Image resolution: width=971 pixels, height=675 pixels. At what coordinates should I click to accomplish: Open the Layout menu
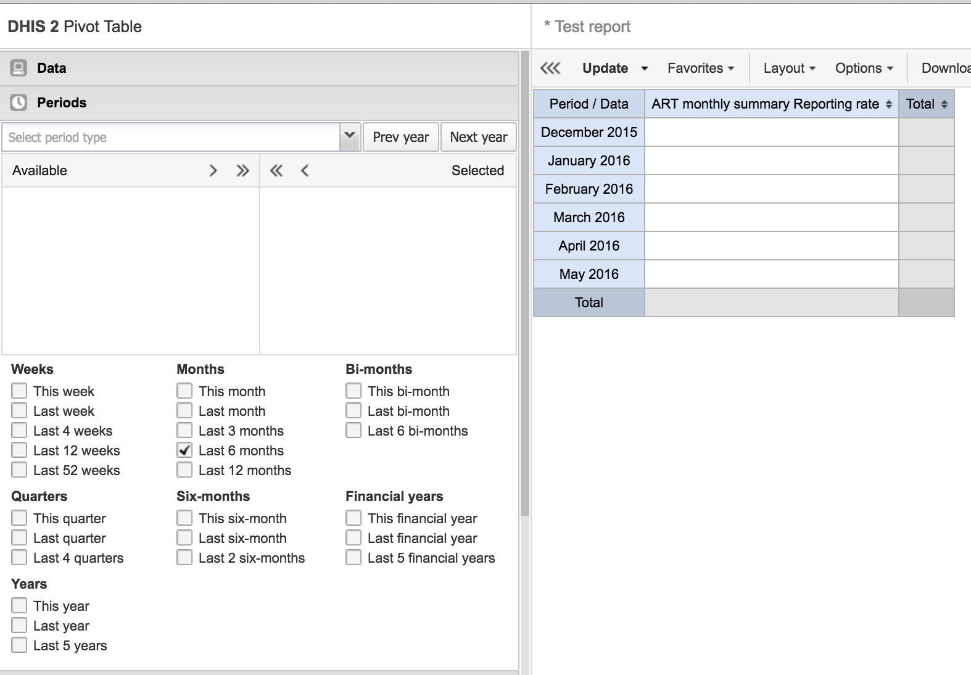(789, 68)
